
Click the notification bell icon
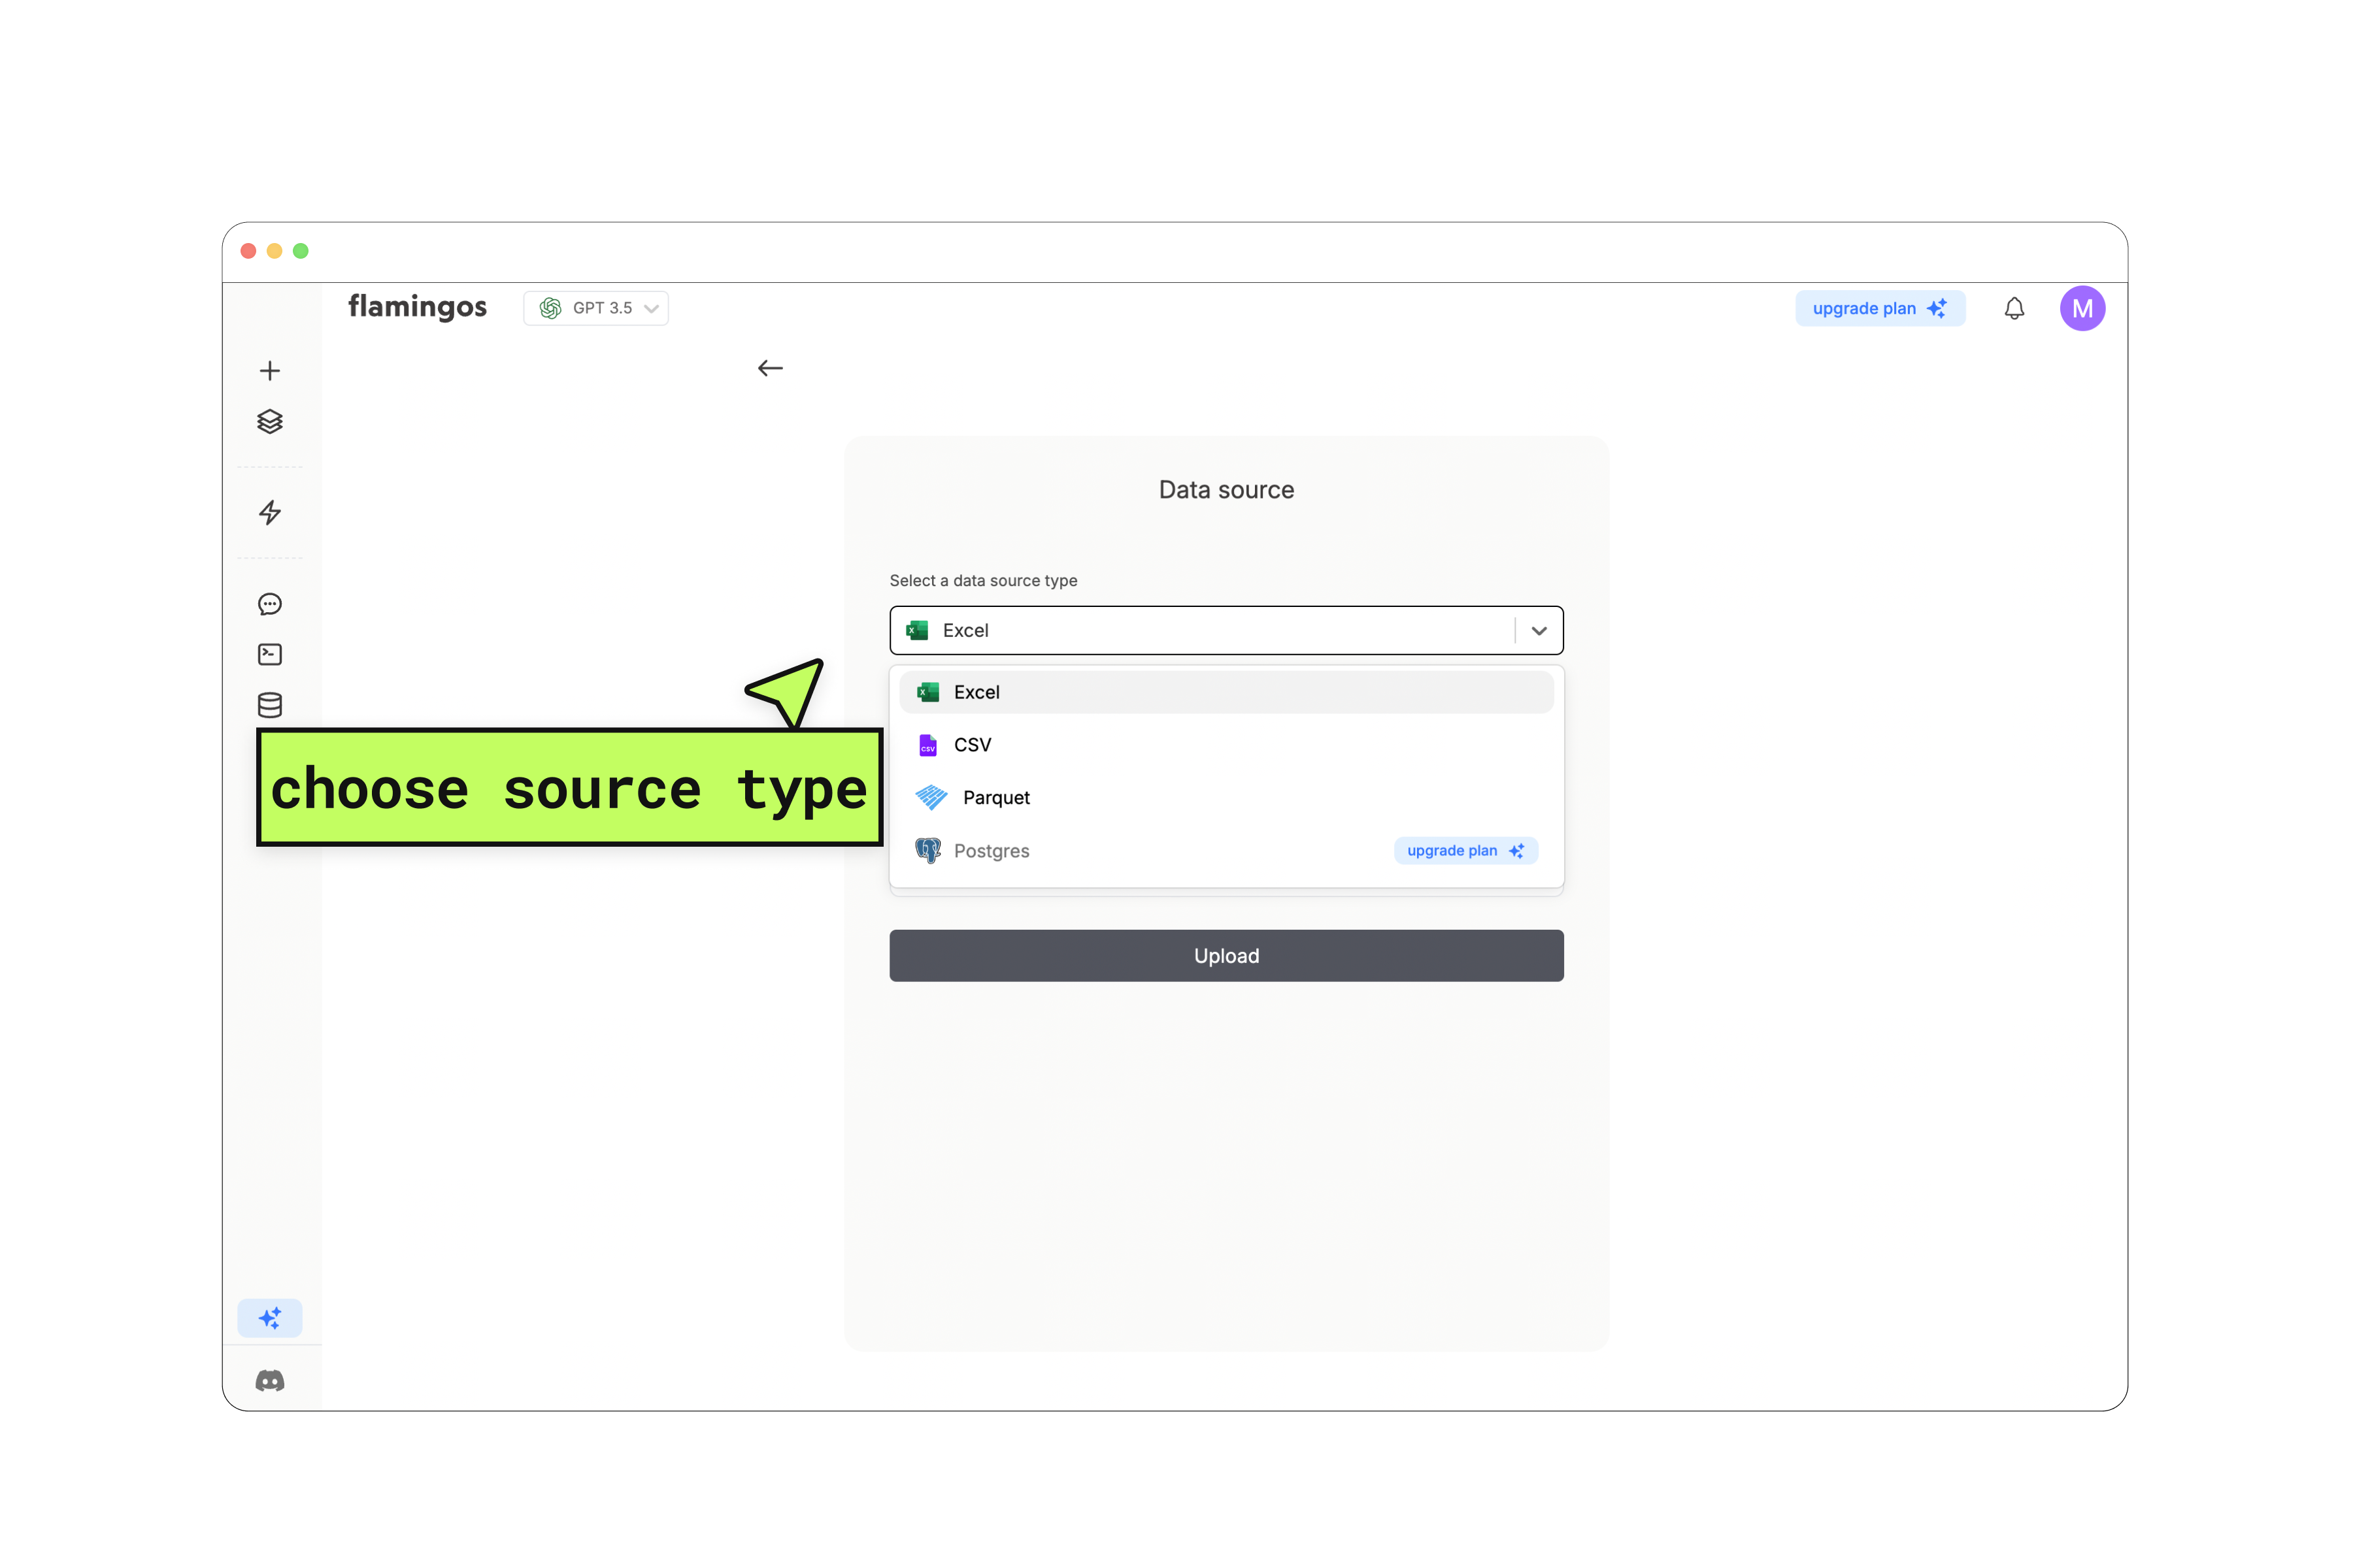(2014, 309)
